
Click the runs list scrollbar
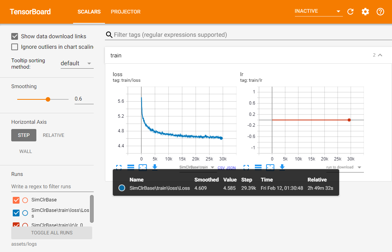92,209
